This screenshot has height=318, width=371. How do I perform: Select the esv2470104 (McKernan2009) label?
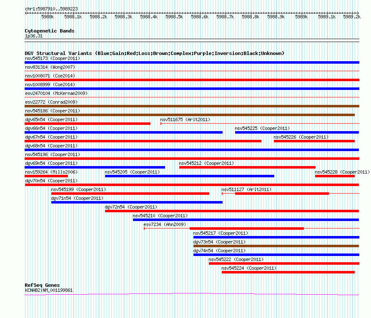(x=56, y=93)
